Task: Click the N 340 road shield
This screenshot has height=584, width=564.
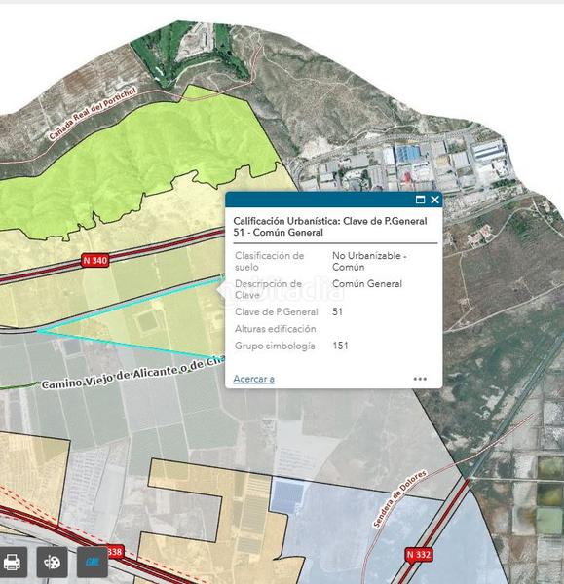Action: click(x=95, y=260)
